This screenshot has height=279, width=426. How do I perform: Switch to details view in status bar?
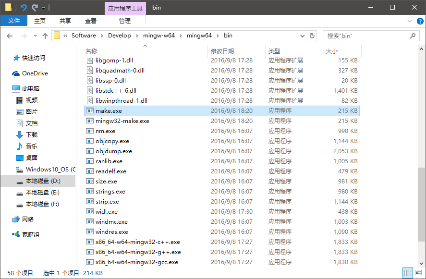[408, 273]
